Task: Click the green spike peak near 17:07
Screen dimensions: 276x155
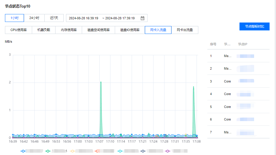Action: [x=101, y=82]
